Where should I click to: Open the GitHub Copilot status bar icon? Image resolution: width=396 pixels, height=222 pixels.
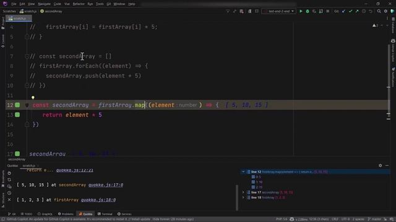tap(291, 220)
